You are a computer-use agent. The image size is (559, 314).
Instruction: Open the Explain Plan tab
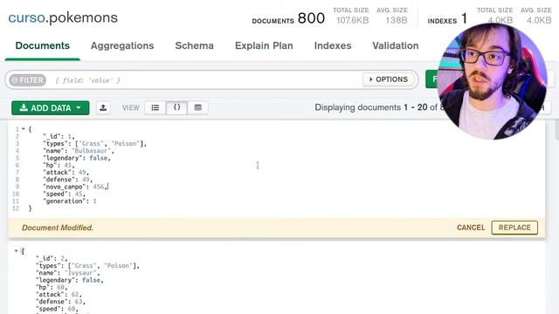(x=264, y=45)
